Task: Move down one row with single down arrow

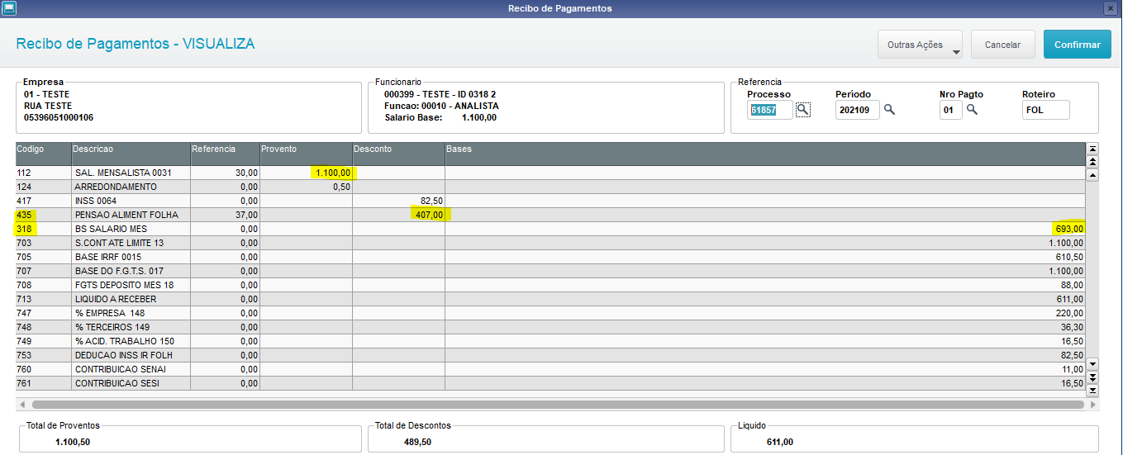Action: (1092, 364)
